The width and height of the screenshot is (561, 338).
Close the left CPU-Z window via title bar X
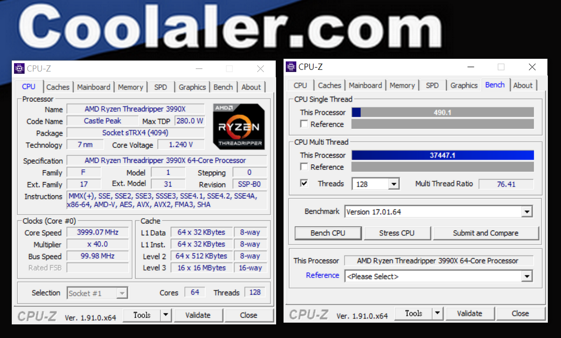pyautogui.click(x=260, y=69)
